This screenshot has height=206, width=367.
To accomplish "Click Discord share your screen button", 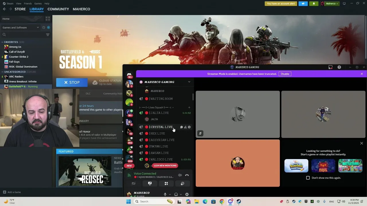I will click(150, 183).
